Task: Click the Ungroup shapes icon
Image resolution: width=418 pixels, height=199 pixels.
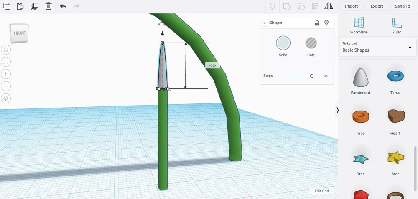Action: tap(301, 6)
